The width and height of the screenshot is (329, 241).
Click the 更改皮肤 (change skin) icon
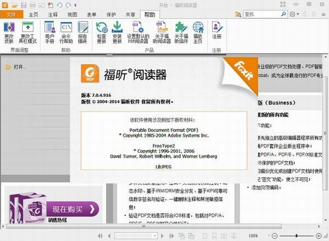click(9, 32)
